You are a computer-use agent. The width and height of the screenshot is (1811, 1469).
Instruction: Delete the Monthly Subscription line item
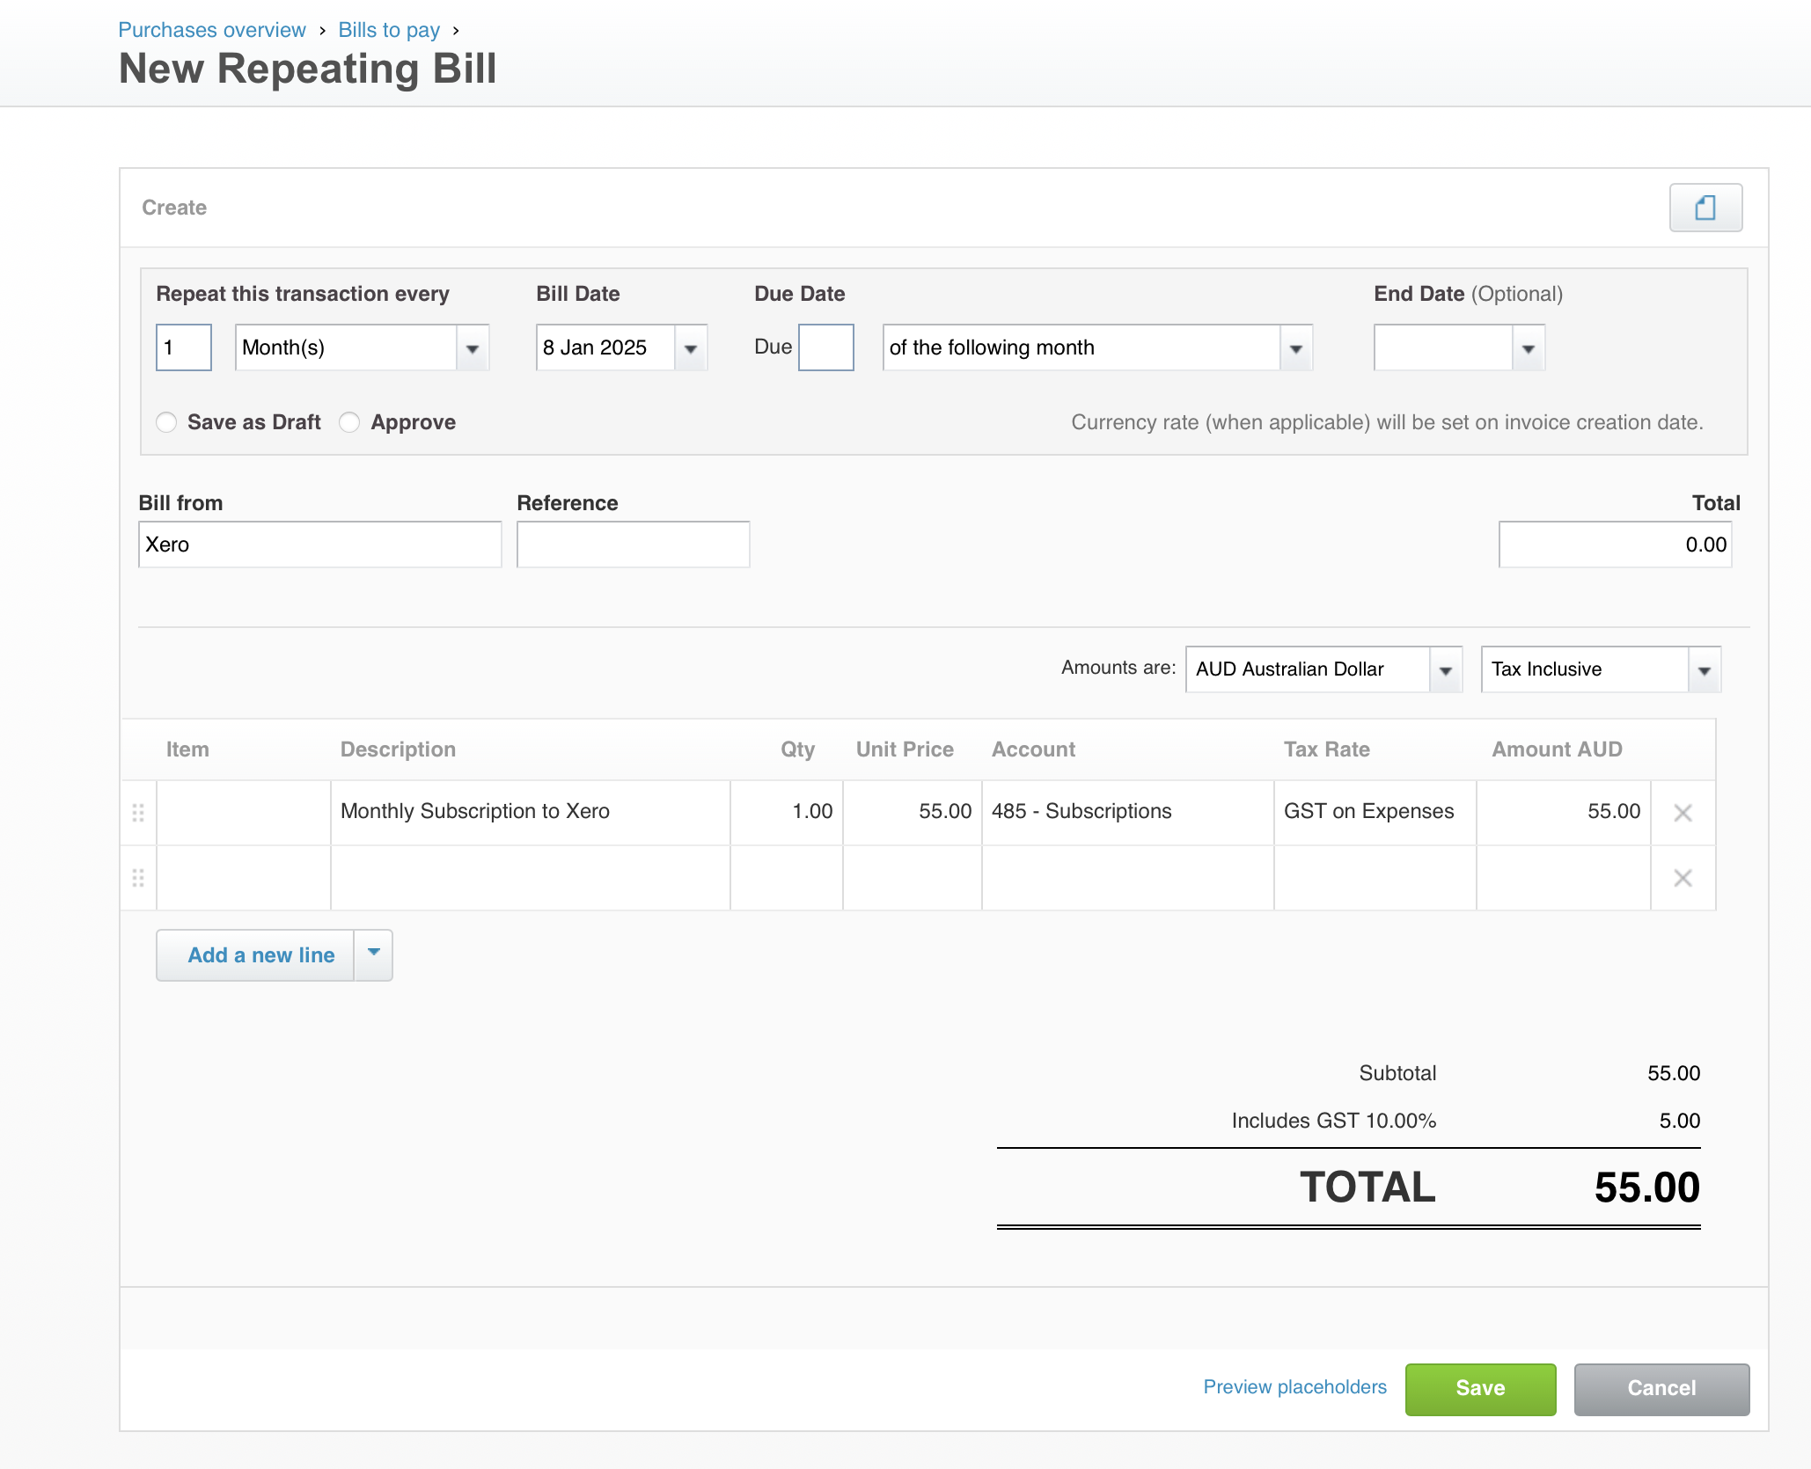1683,813
